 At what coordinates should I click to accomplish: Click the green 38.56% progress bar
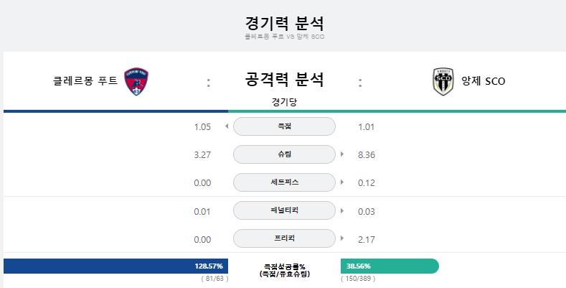coord(390,266)
